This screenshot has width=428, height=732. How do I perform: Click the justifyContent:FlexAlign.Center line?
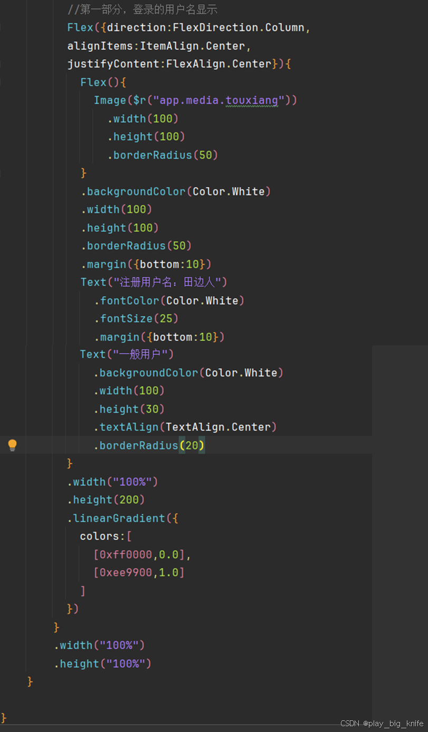pos(179,64)
